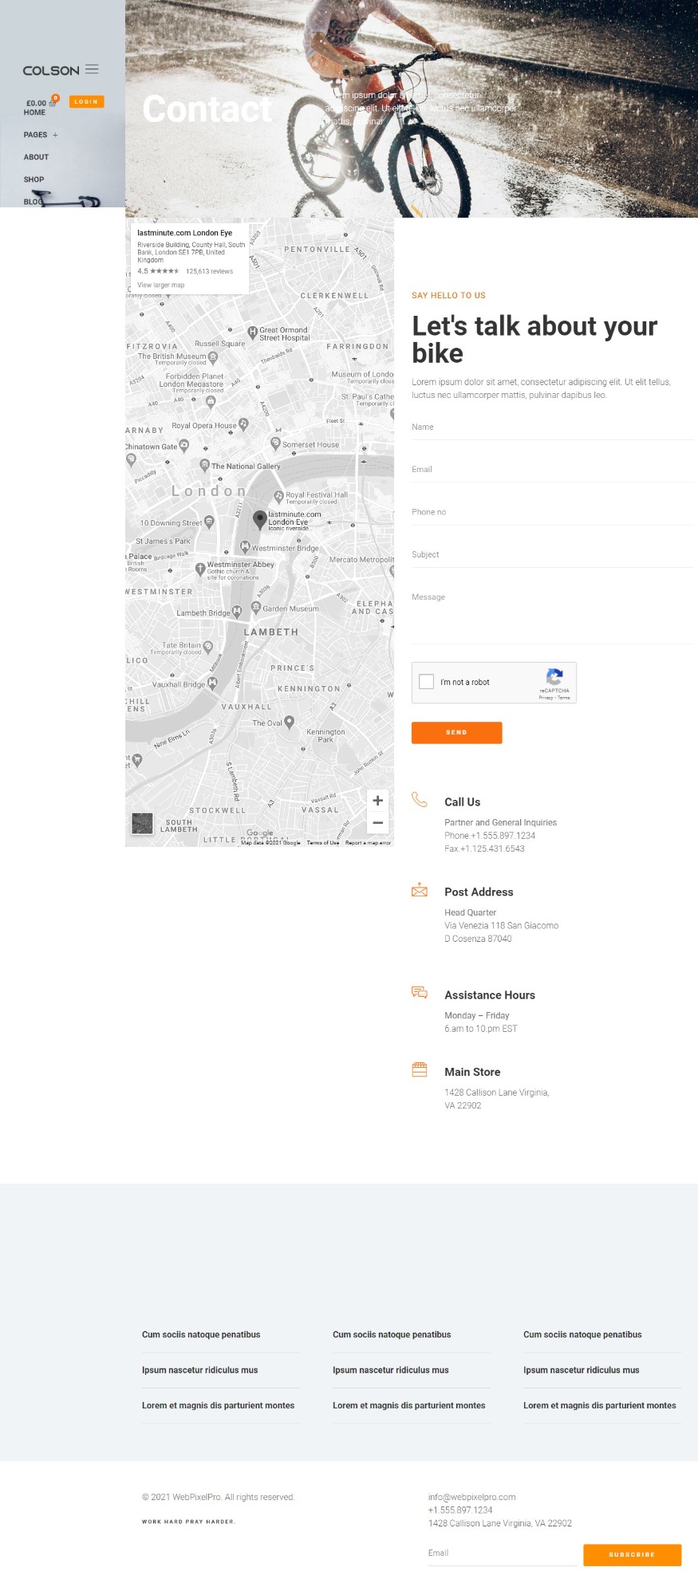The image size is (698, 1595).
Task: Click the COLSON logo
Action: [51, 71]
